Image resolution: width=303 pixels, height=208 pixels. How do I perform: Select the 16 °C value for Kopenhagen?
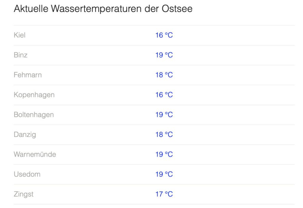click(164, 95)
